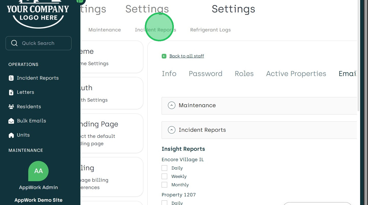Click the Quick Search input field
The height and width of the screenshot is (205, 368).
(x=43, y=43)
